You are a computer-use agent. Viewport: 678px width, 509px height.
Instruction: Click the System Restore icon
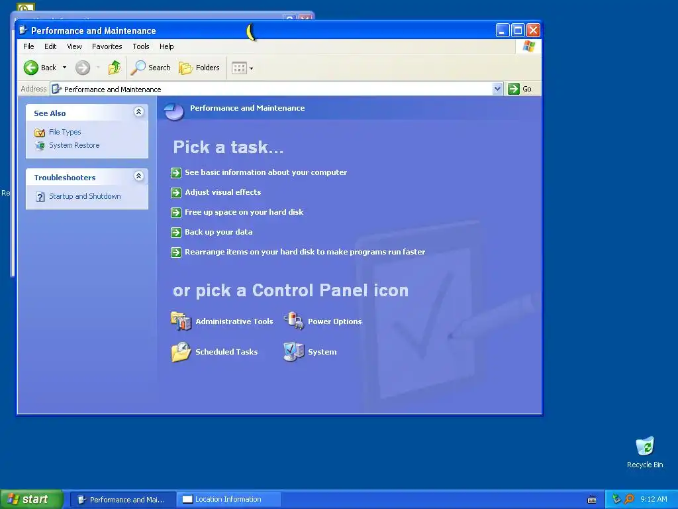click(40, 145)
